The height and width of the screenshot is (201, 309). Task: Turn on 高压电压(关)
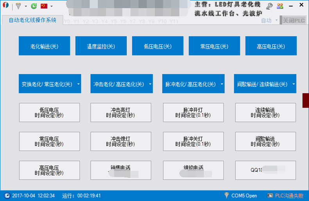[271, 46]
